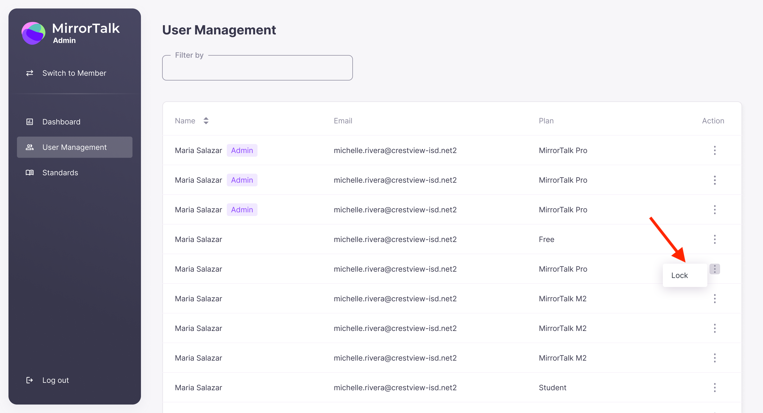The width and height of the screenshot is (763, 413).
Task: Log out of the admin account
Action: click(x=74, y=380)
